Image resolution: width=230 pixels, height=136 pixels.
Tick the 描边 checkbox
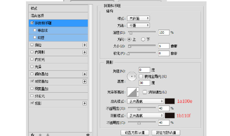pos(32,45)
